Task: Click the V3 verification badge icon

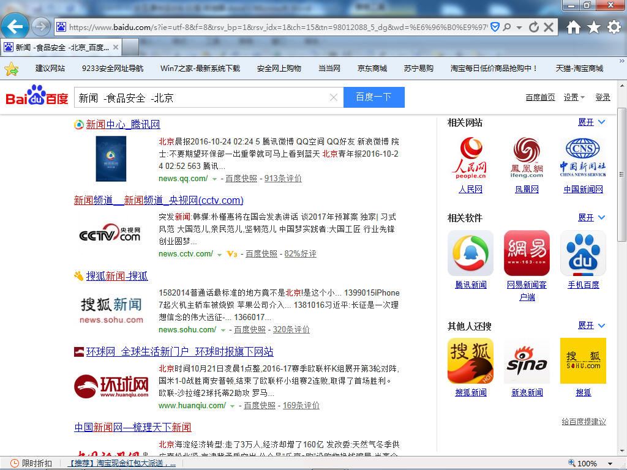Action: click(232, 254)
